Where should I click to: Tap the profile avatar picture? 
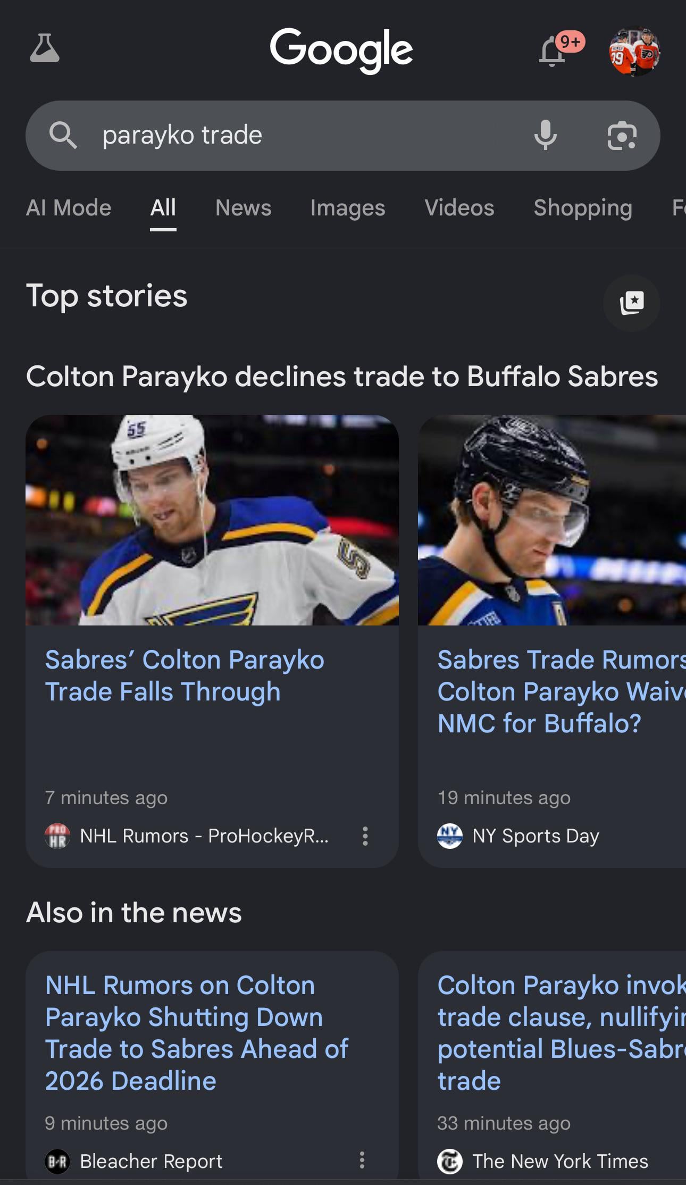coord(634,52)
